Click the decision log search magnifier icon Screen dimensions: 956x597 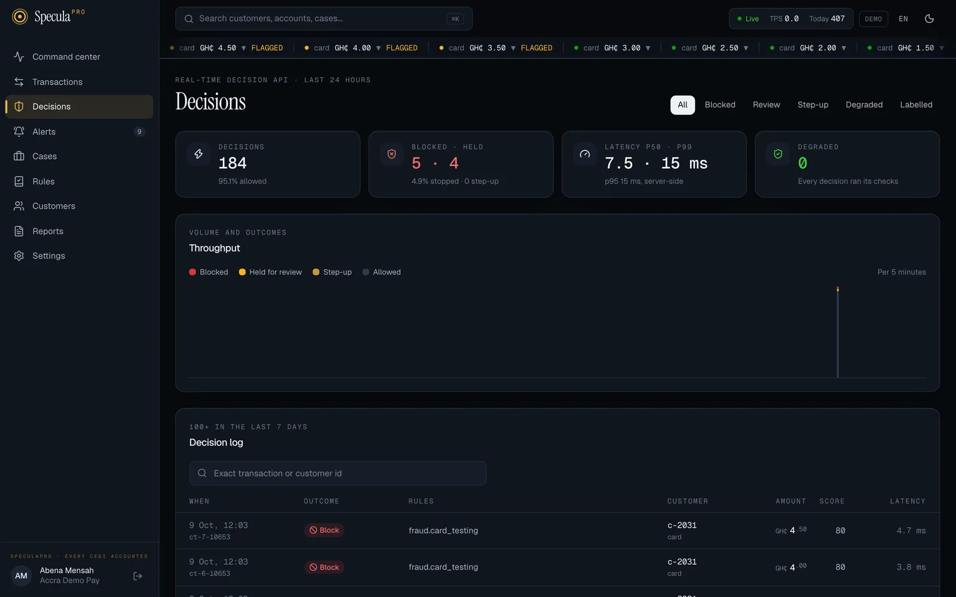pyautogui.click(x=203, y=473)
